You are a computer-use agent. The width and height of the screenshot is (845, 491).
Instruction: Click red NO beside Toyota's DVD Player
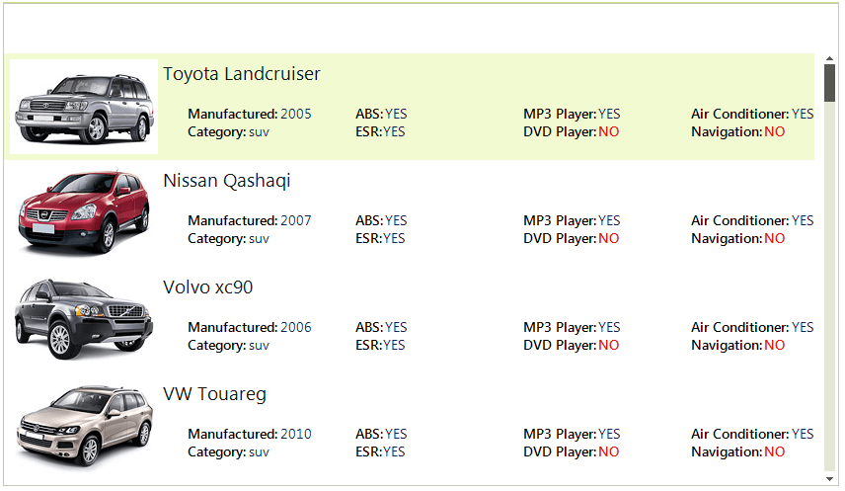click(x=608, y=131)
